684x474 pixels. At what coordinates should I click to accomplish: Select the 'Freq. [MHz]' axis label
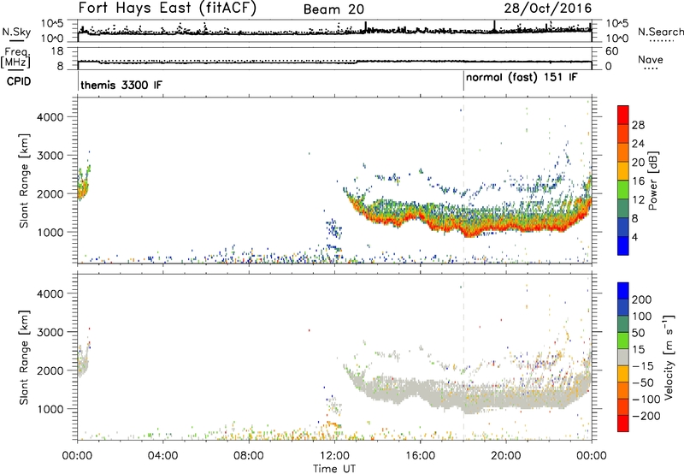tap(16, 57)
